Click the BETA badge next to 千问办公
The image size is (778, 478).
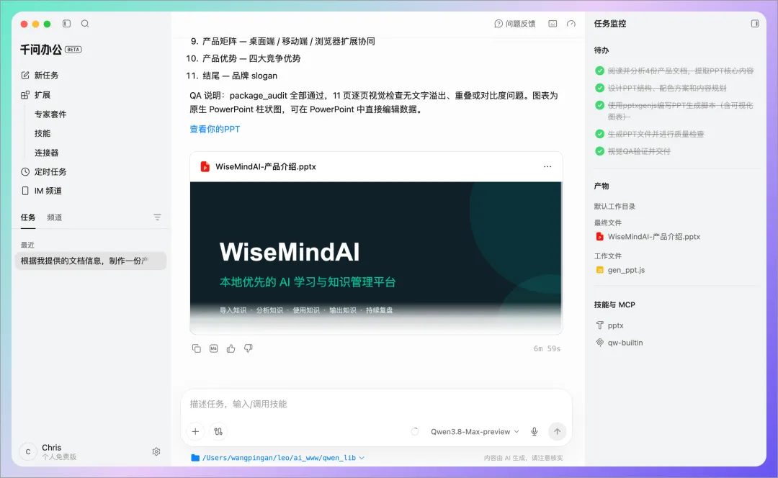(x=73, y=50)
